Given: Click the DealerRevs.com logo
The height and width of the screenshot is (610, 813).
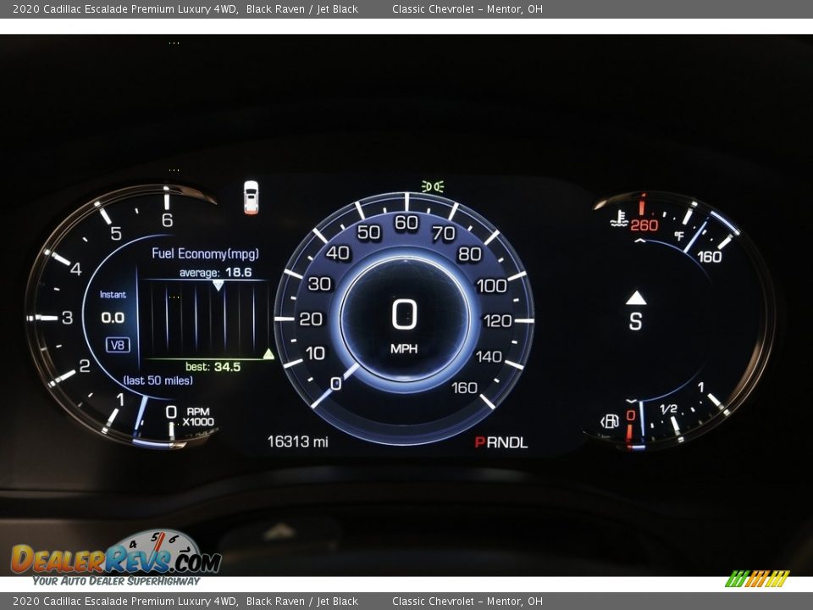Looking at the screenshot, I should pos(116,553).
